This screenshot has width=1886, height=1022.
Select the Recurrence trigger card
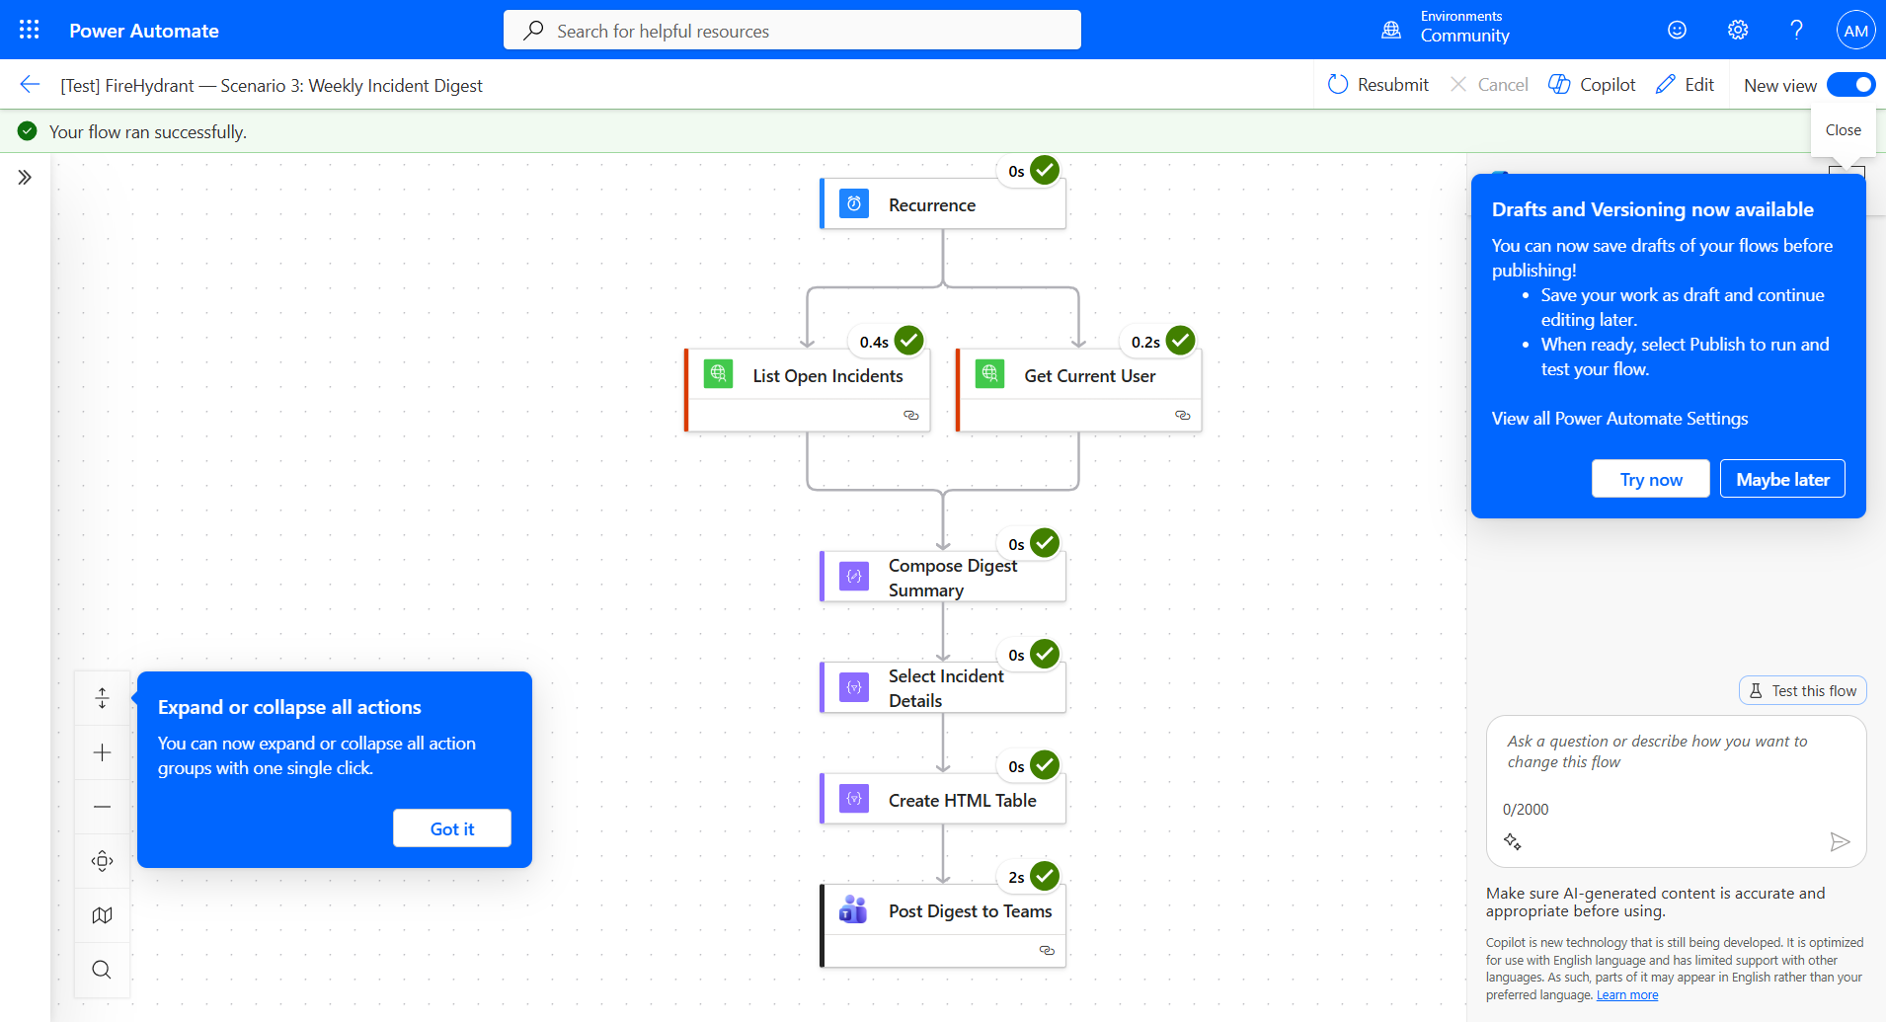click(x=943, y=204)
